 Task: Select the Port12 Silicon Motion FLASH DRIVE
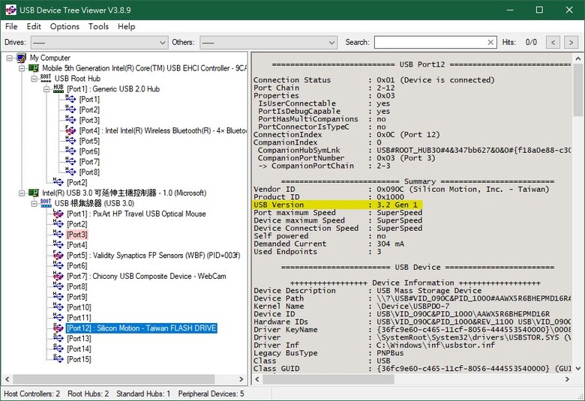142,328
